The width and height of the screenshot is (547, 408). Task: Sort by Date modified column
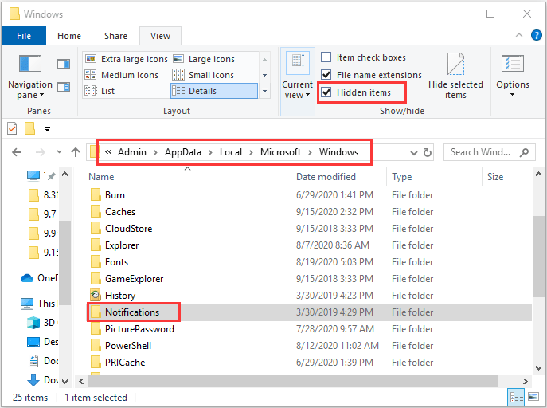point(326,177)
